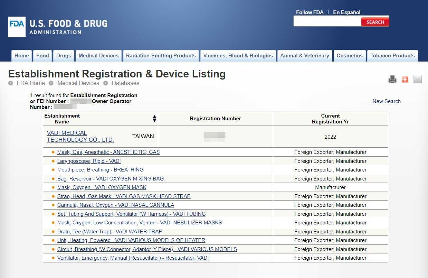This screenshot has height=278, width=428.
Task: Click the 2022 registration year cell
Action: [x=330, y=137]
